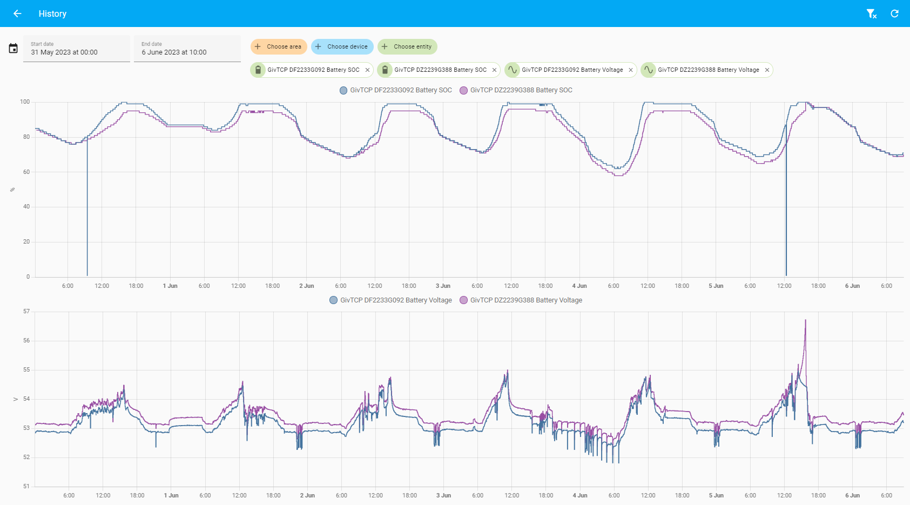Remove DF2233G092 Battery SOC chip

tap(367, 70)
